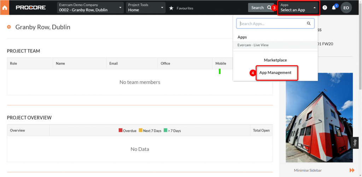
Task: Open the Marketplace link
Action: (275, 60)
